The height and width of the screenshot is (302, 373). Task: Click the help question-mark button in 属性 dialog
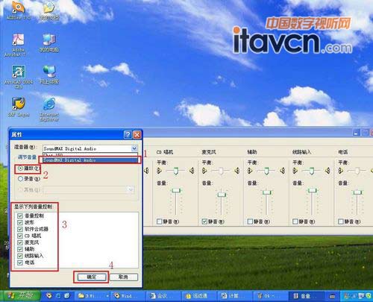pyautogui.click(x=128, y=135)
